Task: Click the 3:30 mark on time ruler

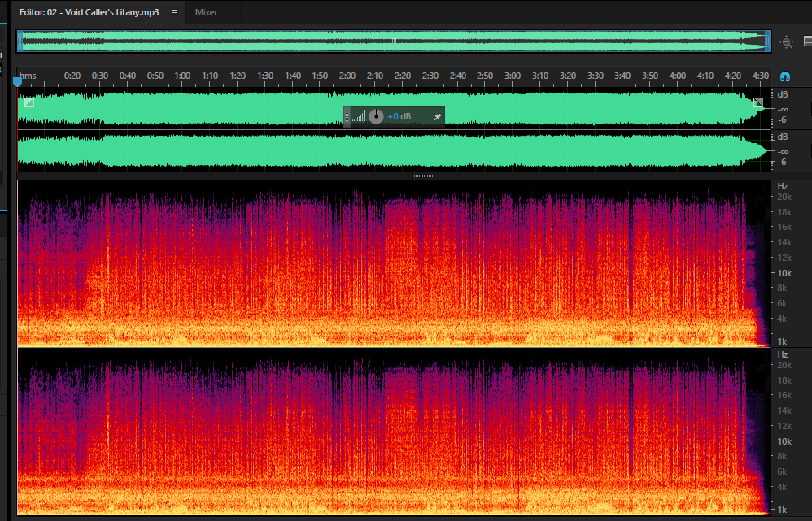Action: (596, 76)
